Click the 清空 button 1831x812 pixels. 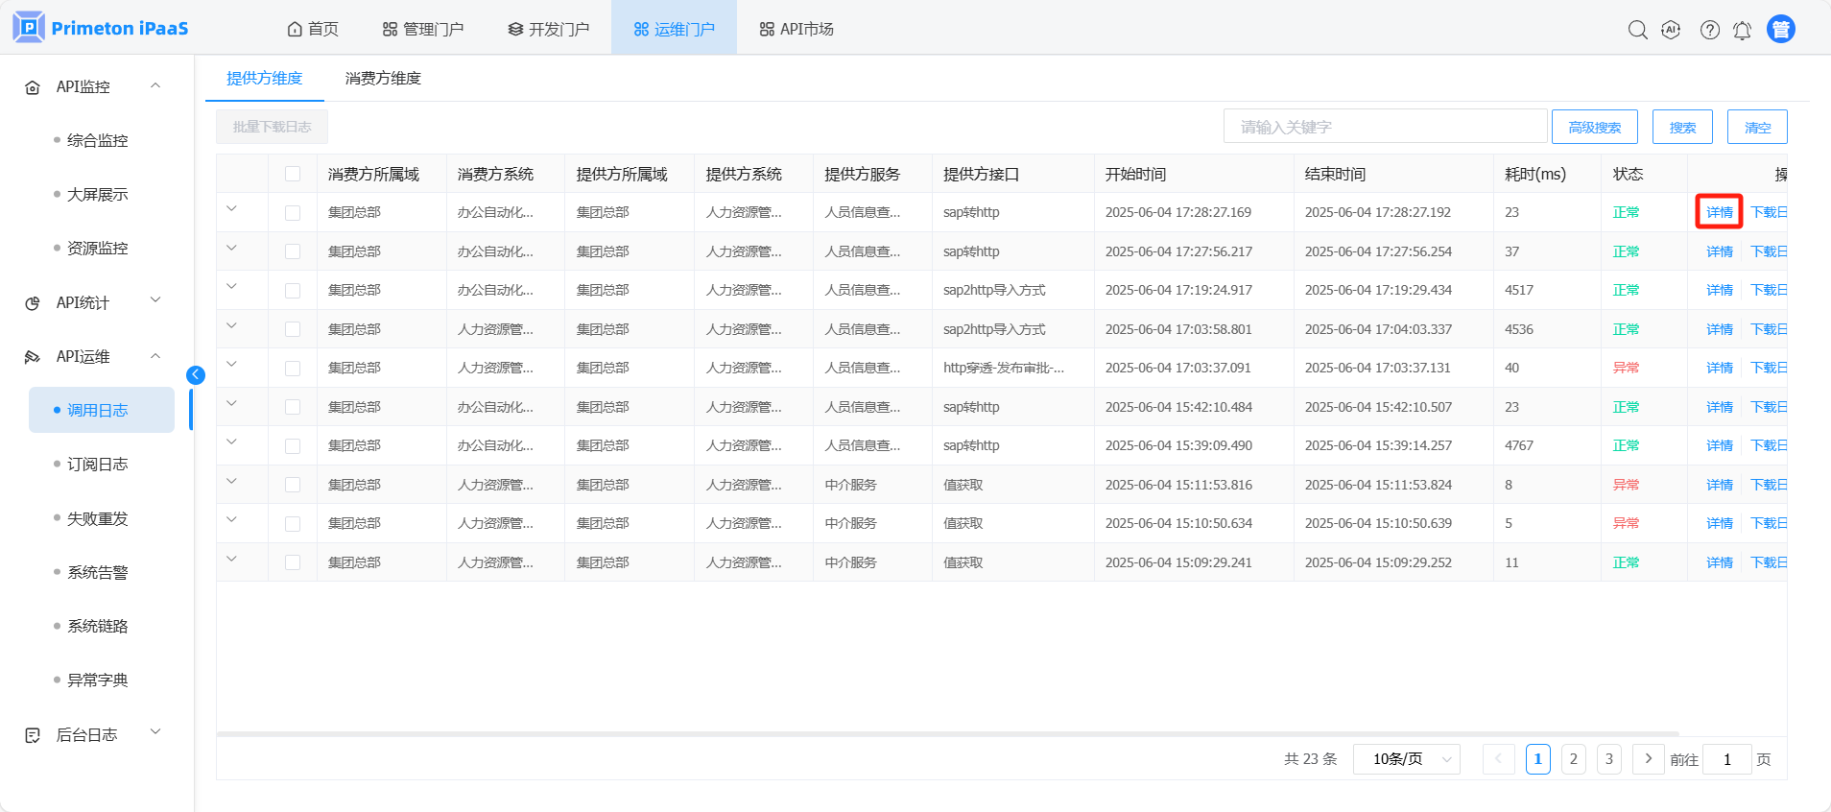point(1756,127)
